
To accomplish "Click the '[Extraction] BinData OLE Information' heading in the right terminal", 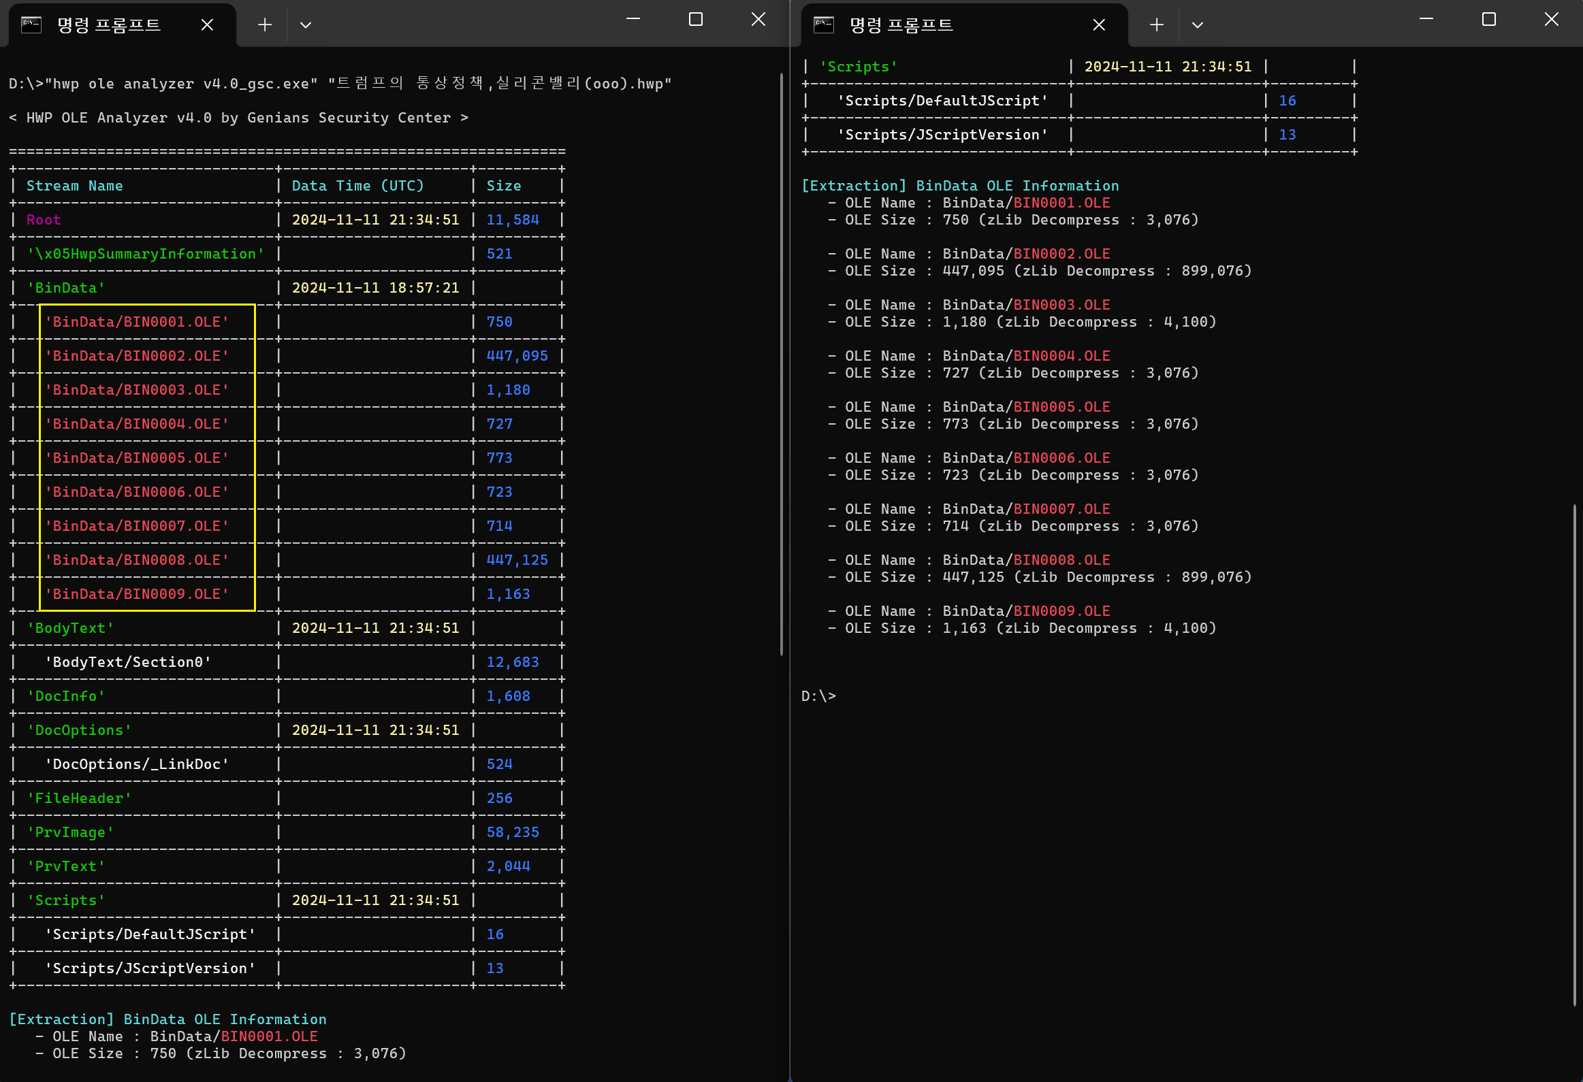I will 961,186.
